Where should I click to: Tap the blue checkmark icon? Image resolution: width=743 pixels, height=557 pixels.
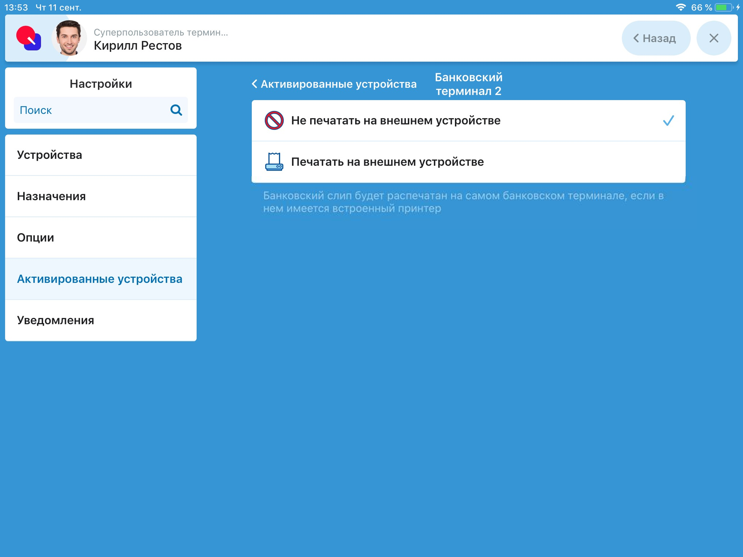668,120
